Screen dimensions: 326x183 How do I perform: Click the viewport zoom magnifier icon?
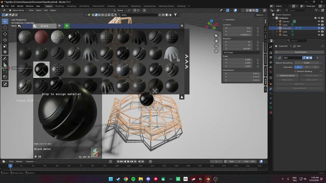coord(216,36)
